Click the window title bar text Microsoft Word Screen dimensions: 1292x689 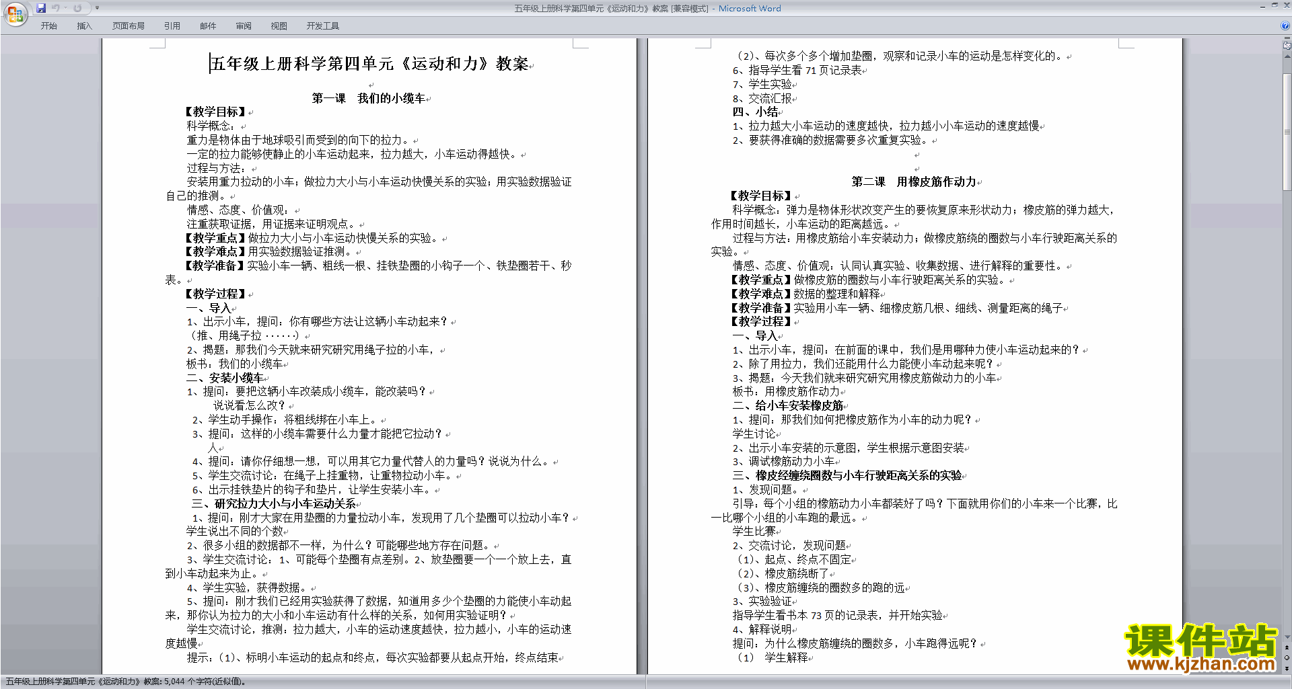750,8
